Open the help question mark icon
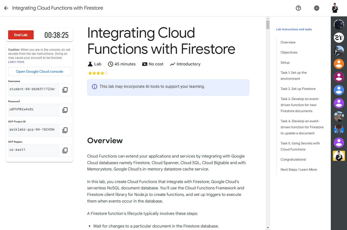The image size is (347, 230). 298,8
